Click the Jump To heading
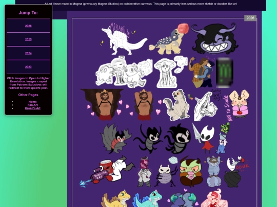Viewport: 277px width, 207px height. click(x=28, y=13)
